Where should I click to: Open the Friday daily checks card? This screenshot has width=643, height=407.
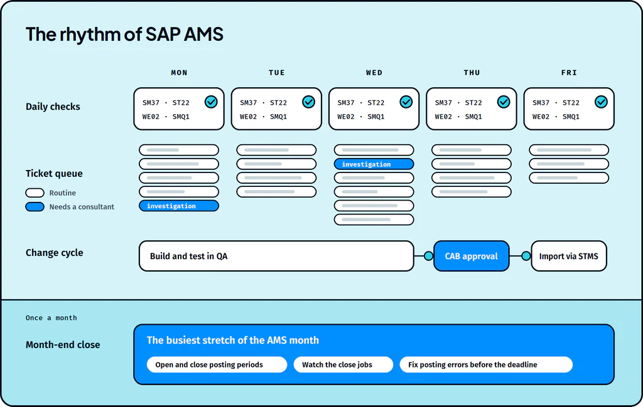pyautogui.click(x=569, y=109)
